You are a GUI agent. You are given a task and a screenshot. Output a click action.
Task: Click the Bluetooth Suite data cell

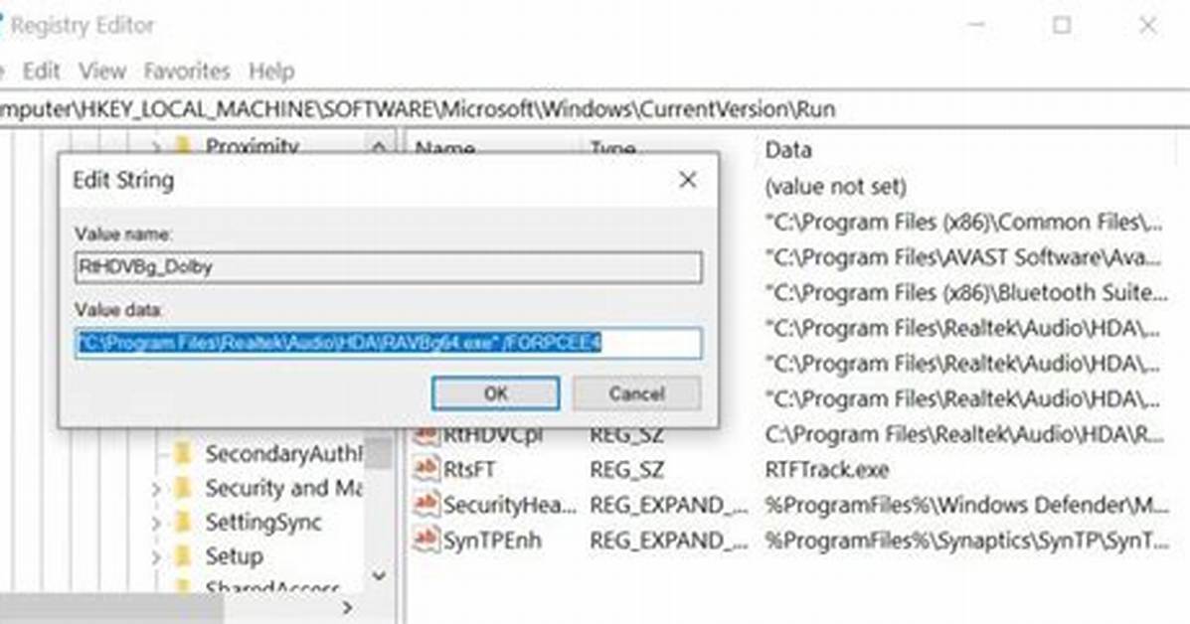tap(966, 293)
